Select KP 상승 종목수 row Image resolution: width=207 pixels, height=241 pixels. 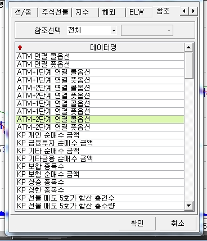(x=100, y=182)
